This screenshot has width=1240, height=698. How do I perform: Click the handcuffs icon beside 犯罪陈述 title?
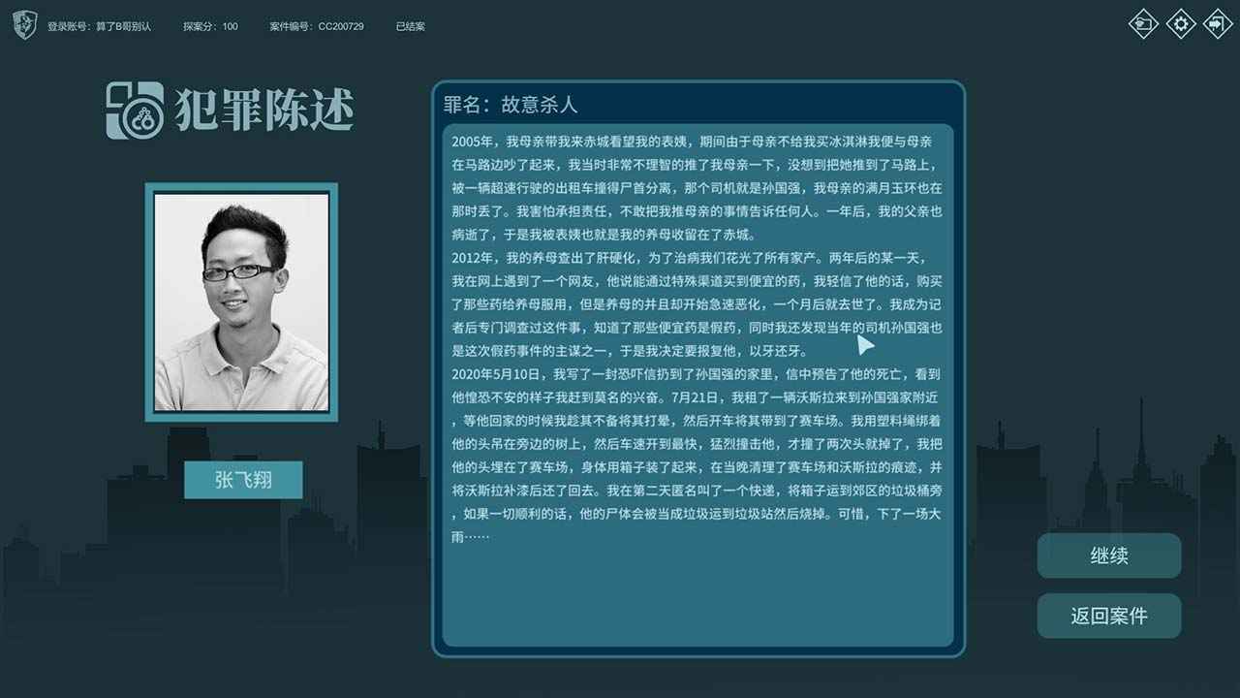[134, 110]
